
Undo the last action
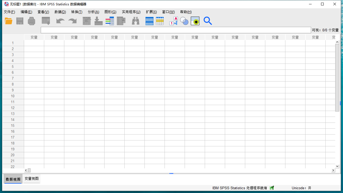coord(60,21)
